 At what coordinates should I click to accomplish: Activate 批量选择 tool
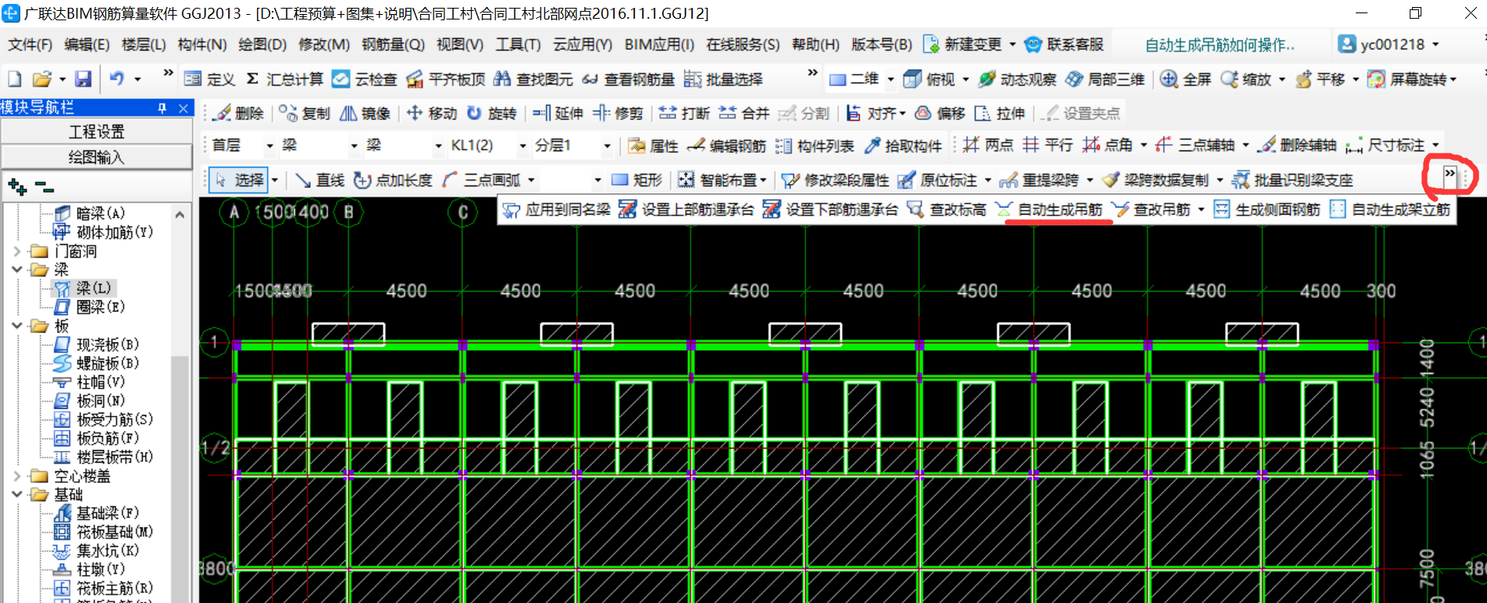(723, 79)
